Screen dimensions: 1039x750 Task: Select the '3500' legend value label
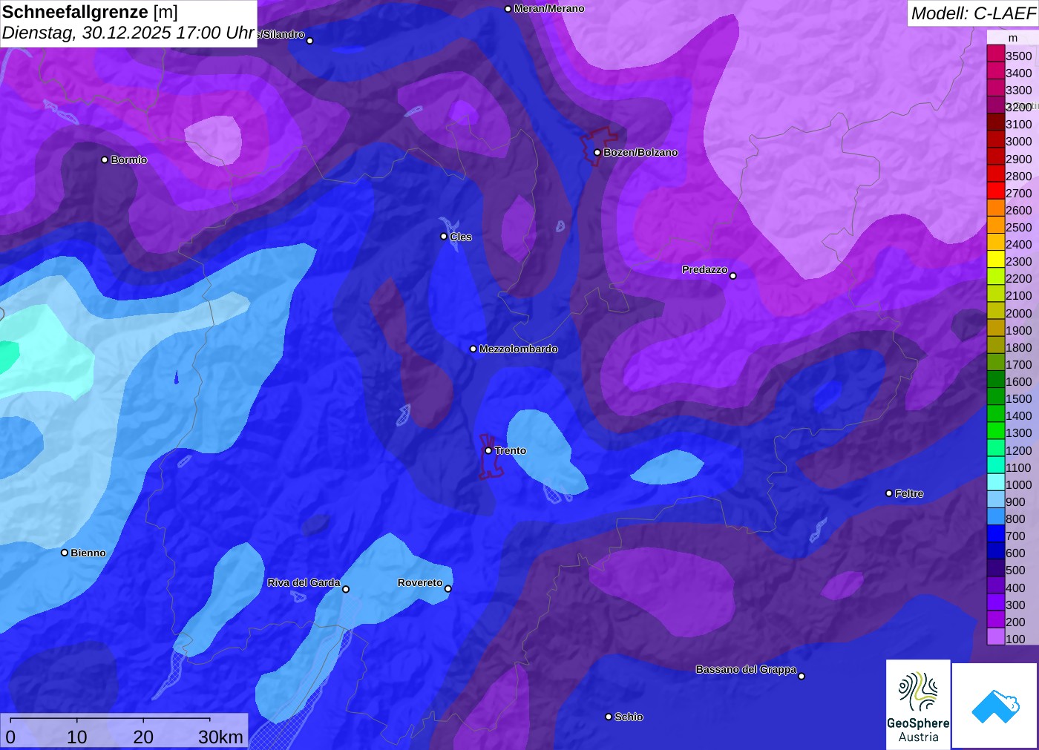click(1019, 56)
